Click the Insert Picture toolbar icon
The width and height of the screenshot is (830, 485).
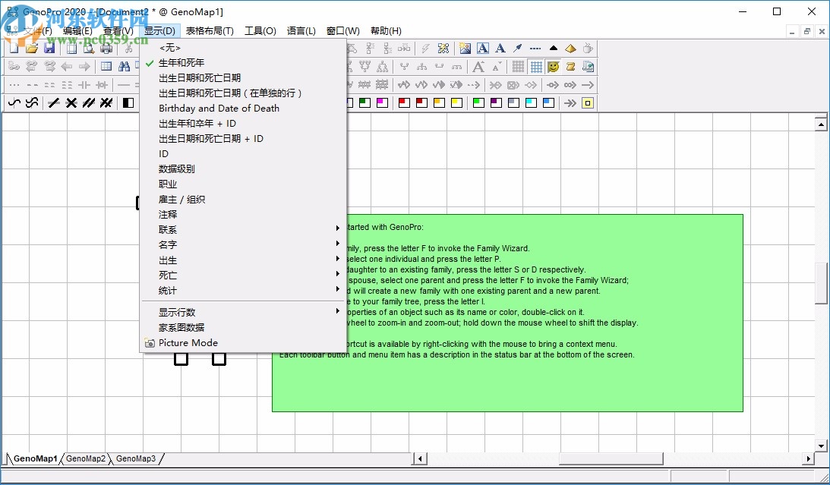(x=465, y=48)
